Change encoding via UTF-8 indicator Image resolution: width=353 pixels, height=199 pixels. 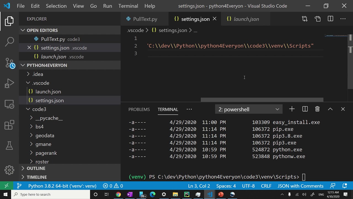coord(248,186)
